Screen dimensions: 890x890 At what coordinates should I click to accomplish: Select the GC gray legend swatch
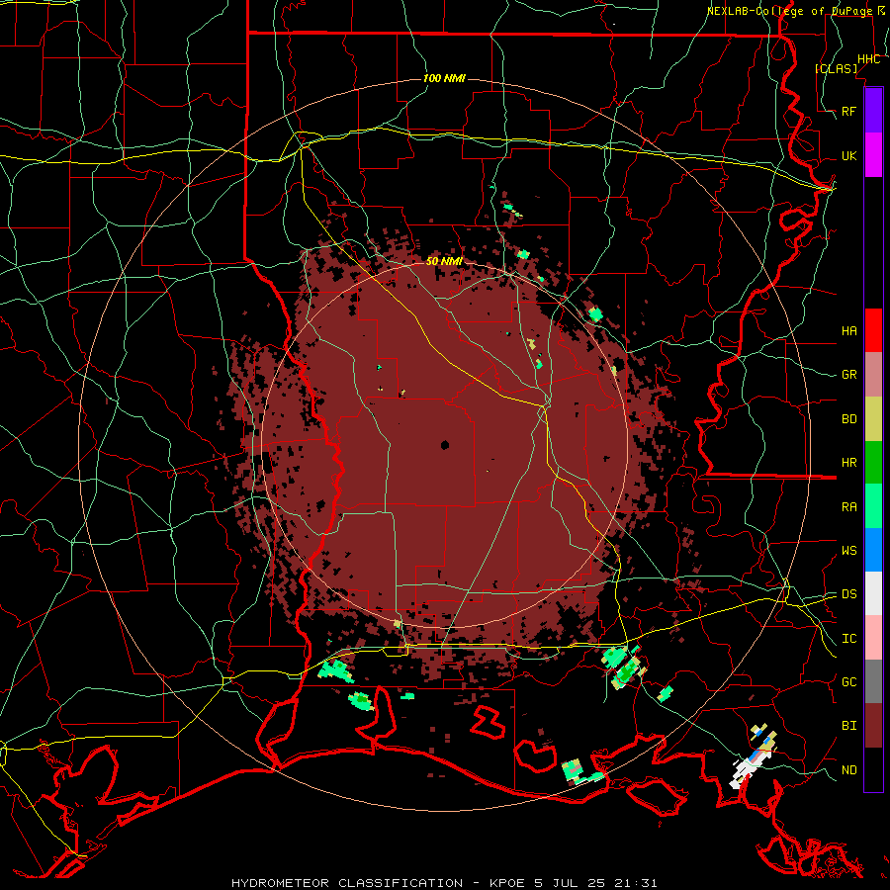pos(873,681)
